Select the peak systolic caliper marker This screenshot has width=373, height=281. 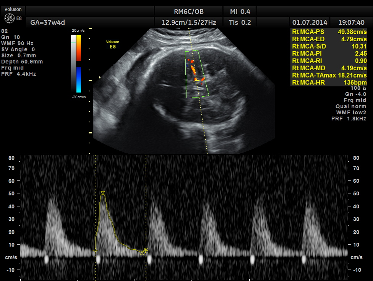pos(102,193)
